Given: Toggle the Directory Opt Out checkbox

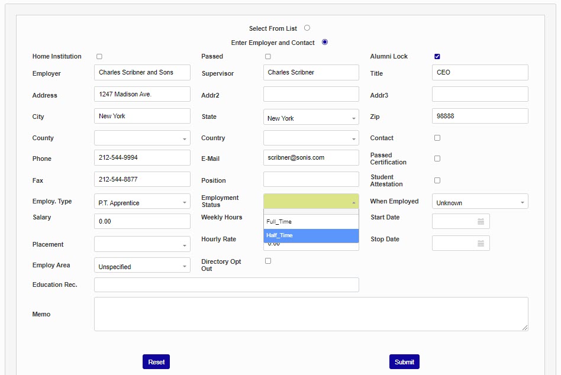Looking at the screenshot, I should coord(268,261).
